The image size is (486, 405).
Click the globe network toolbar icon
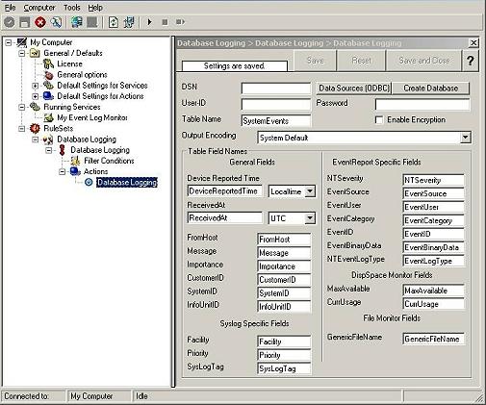(x=77, y=22)
